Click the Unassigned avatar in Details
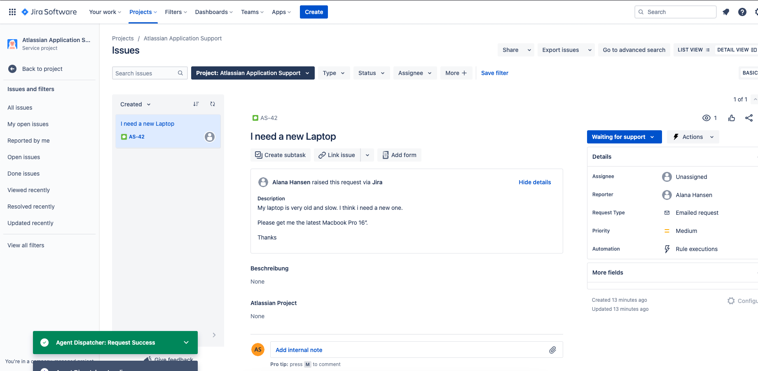The image size is (758, 371). (x=667, y=177)
